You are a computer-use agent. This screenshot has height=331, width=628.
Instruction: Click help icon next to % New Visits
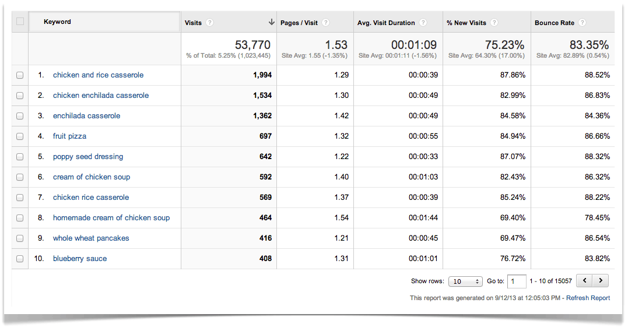pyautogui.click(x=494, y=23)
